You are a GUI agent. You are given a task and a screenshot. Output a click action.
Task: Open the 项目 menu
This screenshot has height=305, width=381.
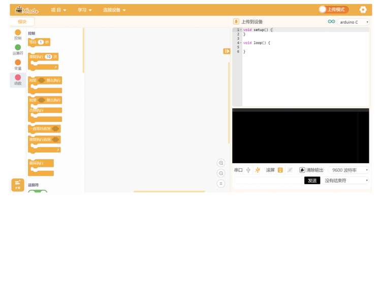click(x=58, y=10)
